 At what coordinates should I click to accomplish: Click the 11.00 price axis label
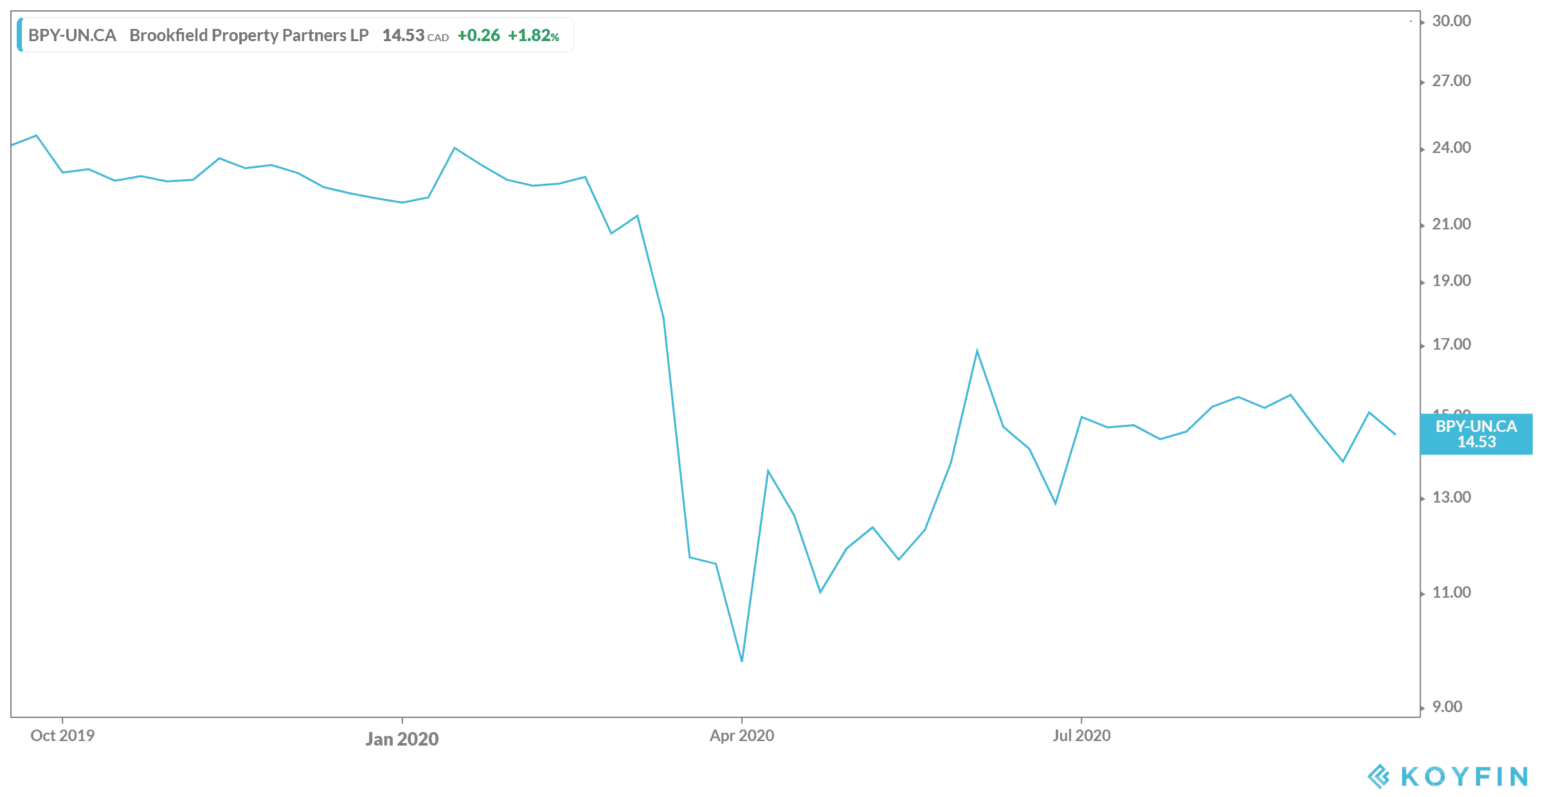[x=1451, y=593]
